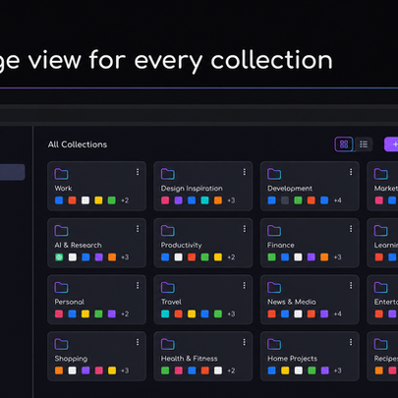The image size is (398, 398).
Task: Open the Personal folder icon
Action: click(61, 287)
